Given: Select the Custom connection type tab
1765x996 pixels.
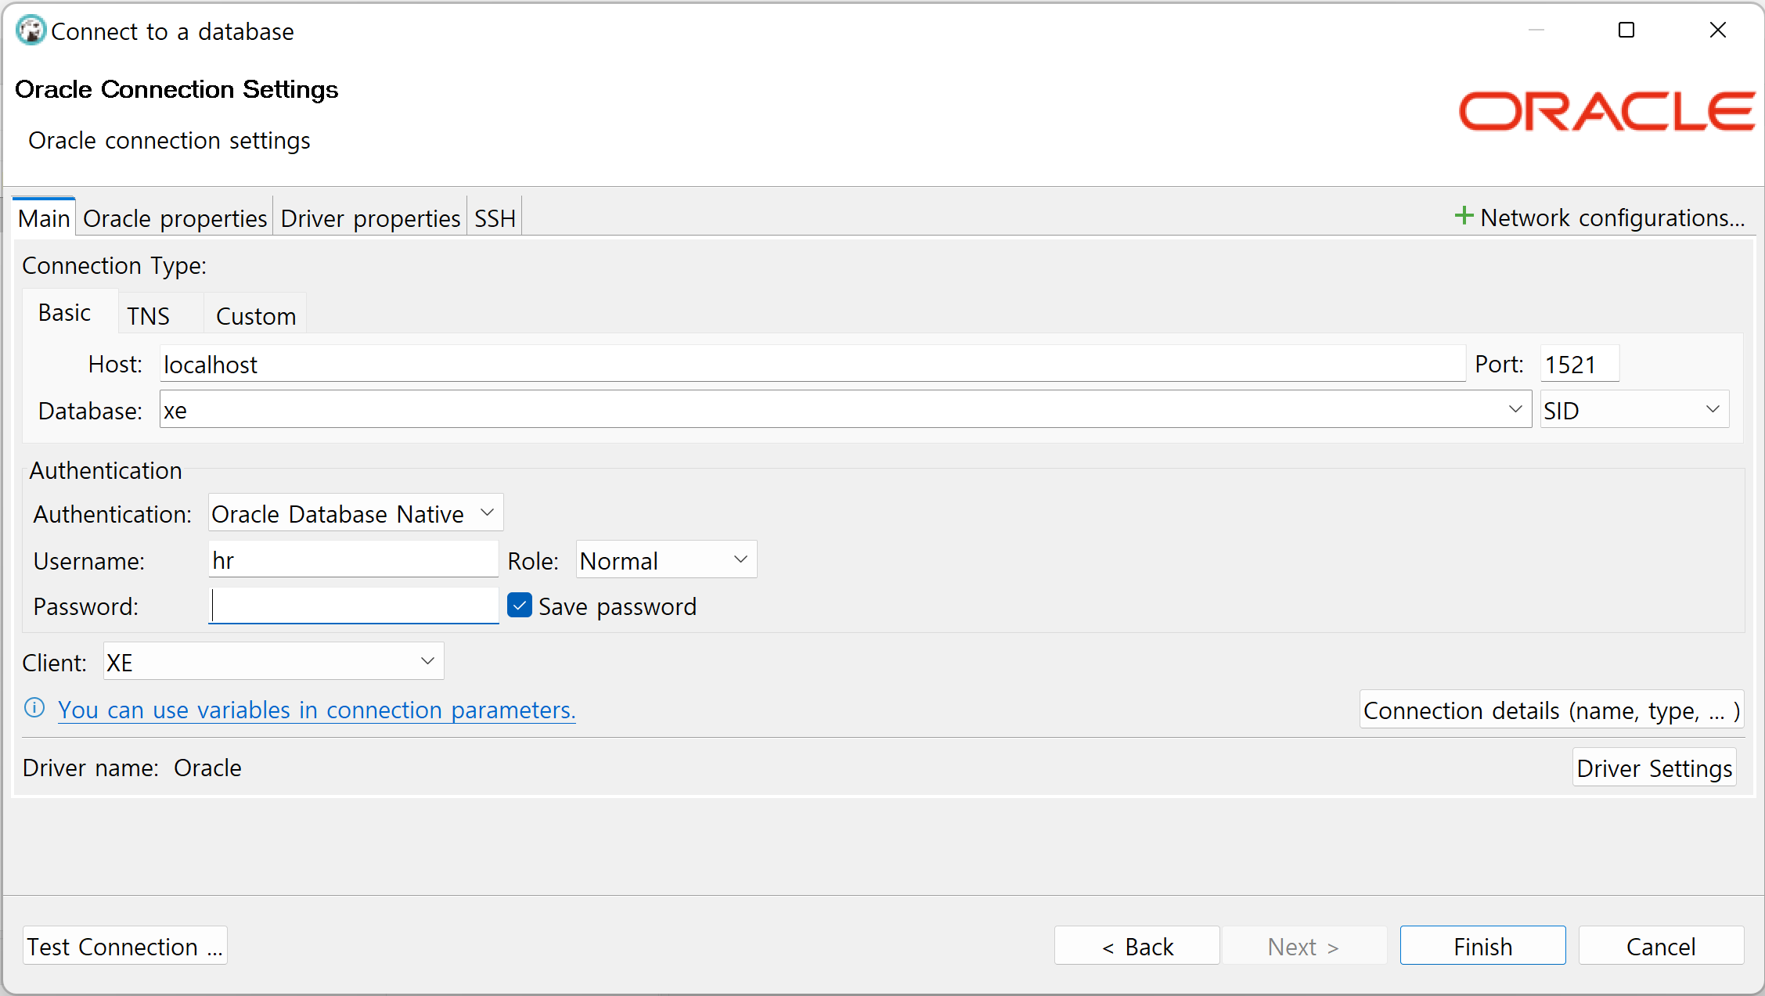Looking at the screenshot, I should [256, 315].
